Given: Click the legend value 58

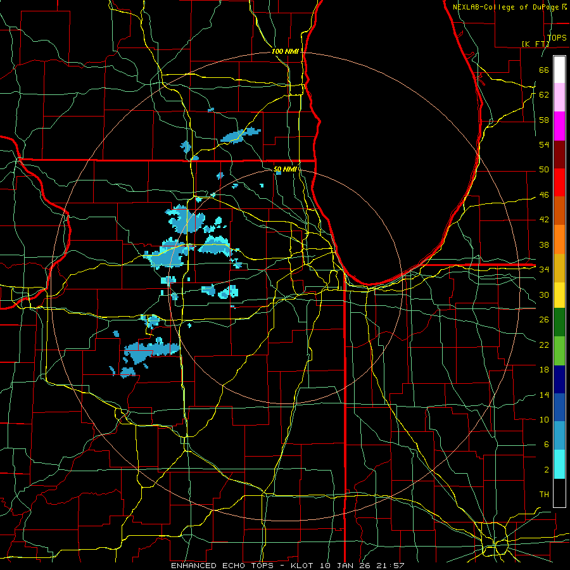Looking at the screenshot, I should click(544, 120).
